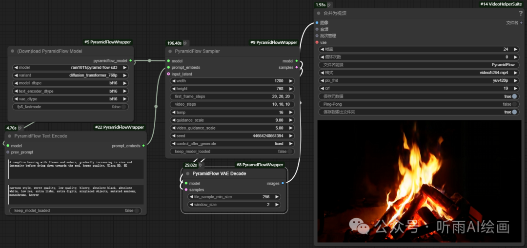Click the #14 VideoHelperSuite badge

click(x=502, y=4)
